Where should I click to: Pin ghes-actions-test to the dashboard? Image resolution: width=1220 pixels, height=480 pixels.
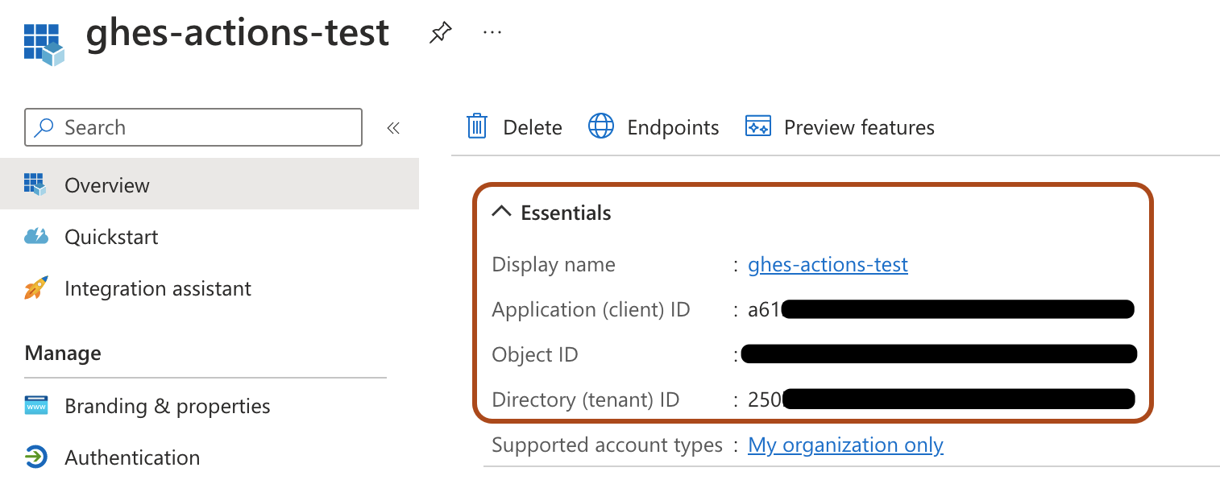pyautogui.click(x=440, y=31)
